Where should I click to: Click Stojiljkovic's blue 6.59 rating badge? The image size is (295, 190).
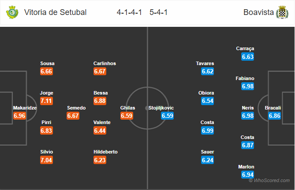pyautogui.click(x=168, y=116)
